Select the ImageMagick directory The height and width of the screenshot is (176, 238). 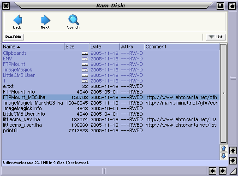tap(18, 70)
